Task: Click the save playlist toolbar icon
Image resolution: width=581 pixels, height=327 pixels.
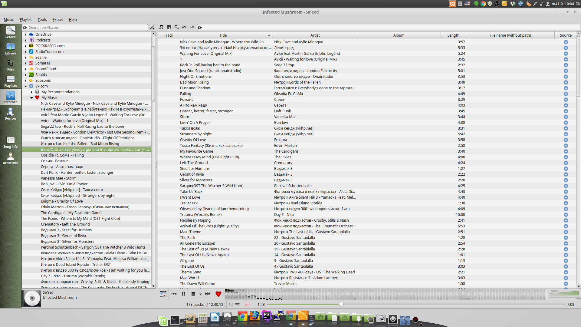Action: 176,27
